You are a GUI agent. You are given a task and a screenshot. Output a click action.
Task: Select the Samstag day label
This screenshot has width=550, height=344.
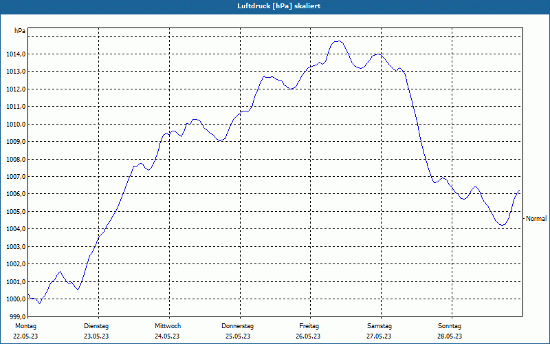[379, 326]
